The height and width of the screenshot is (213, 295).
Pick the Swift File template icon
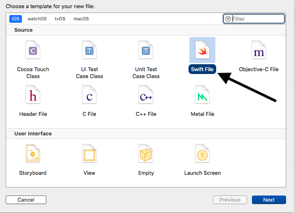tap(202, 50)
